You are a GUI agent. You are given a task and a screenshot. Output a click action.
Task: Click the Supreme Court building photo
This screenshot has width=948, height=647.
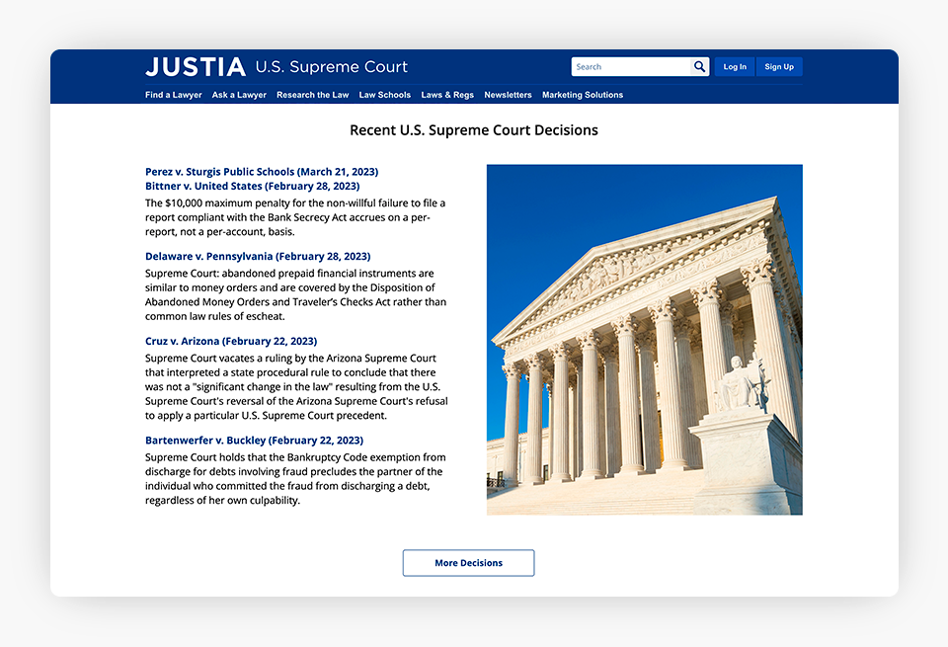pyautogui.click(x=644, y=340)
